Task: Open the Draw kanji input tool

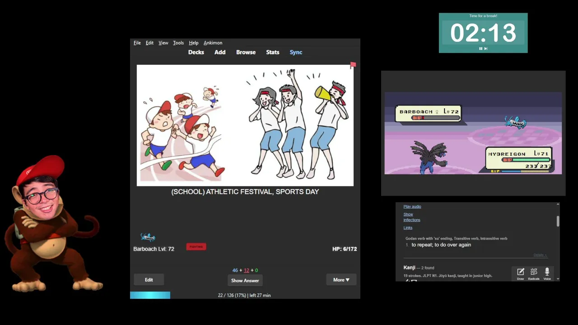Action: [x=520, y=274]
